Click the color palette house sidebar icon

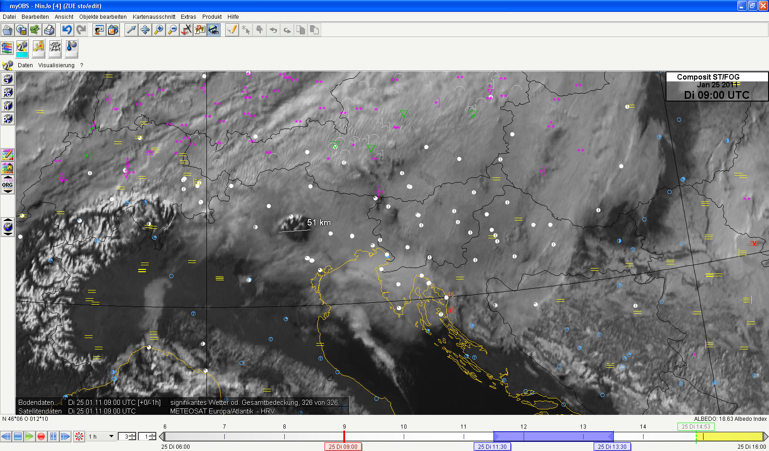pyautogui.click(x=8, y=168)
